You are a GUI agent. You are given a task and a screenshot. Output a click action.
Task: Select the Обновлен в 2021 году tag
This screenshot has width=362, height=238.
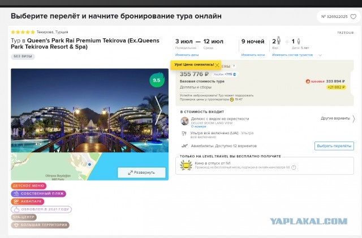pos(41,209)
